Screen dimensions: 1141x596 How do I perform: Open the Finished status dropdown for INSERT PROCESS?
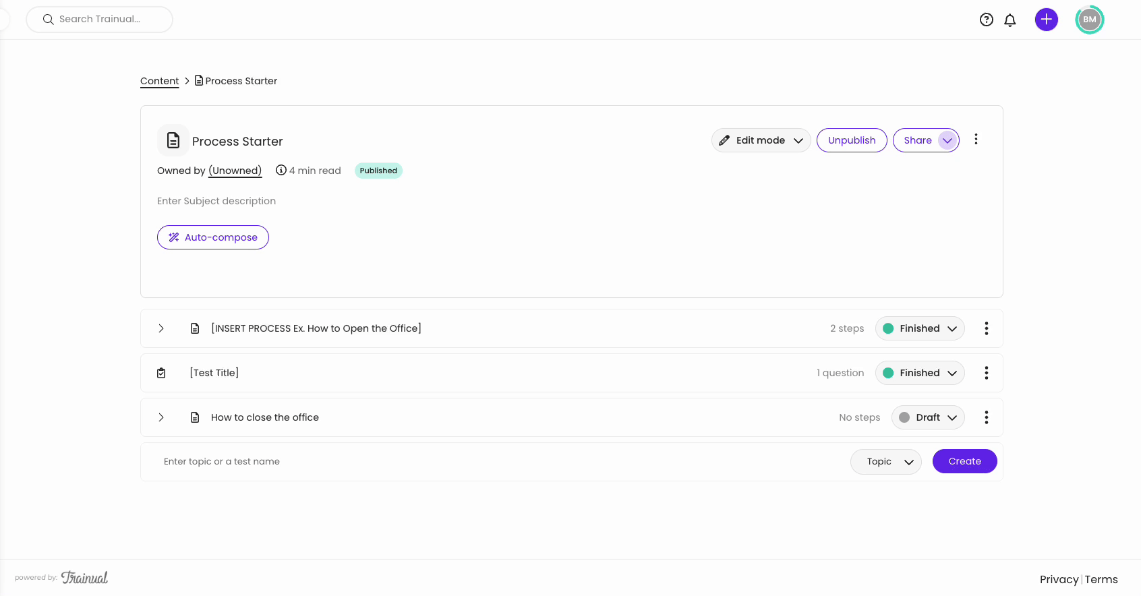(920, 328)
